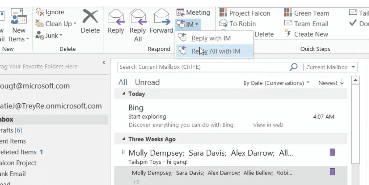Click View in web link

tap(268, 125)
